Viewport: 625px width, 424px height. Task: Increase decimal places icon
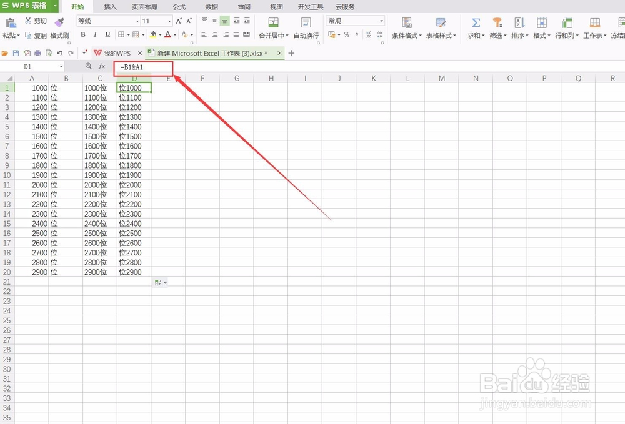tap(369, 34)
